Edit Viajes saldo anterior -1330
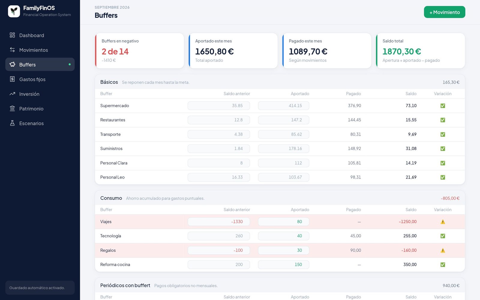The height and width of the screenshot is (300, 480). [x=219, y=221]
